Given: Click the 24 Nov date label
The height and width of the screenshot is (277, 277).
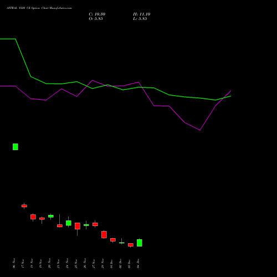Looking at the screenshot, I should tap(68, 263).
